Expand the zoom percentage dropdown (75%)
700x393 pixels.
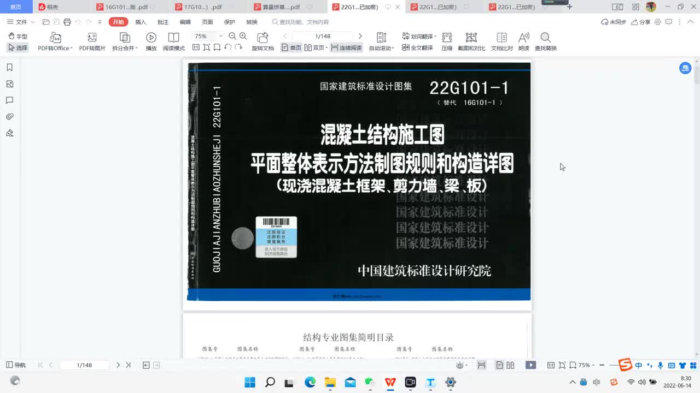(x=221, y=36)
